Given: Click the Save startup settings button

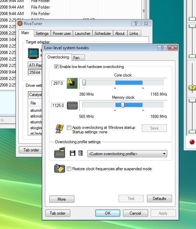Looking at the screenshot, I should pyautogui.click(x=154, y=128).
